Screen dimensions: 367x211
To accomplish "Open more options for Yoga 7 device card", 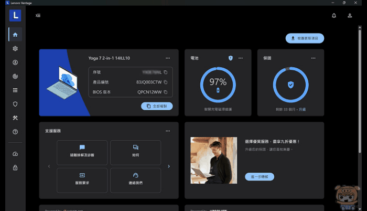I will (x=168, y=58).
